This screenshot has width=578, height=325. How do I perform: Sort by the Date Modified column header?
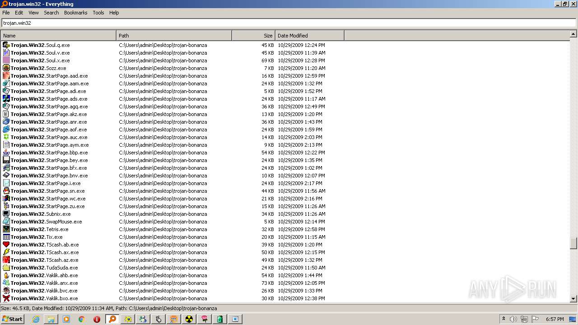tap(309, 36)
